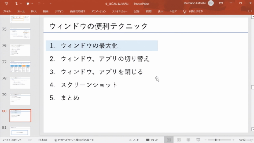Click scroll down arrow of slide editor
This screenshot has height=143, width=254.
coord(252,129)
